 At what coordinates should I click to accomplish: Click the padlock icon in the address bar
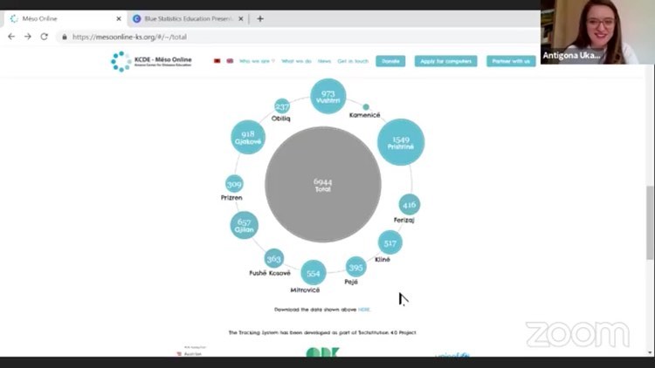tap(65, 37)
